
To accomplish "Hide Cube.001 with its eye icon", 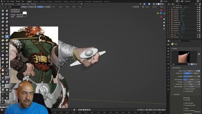I will point(198,10).
